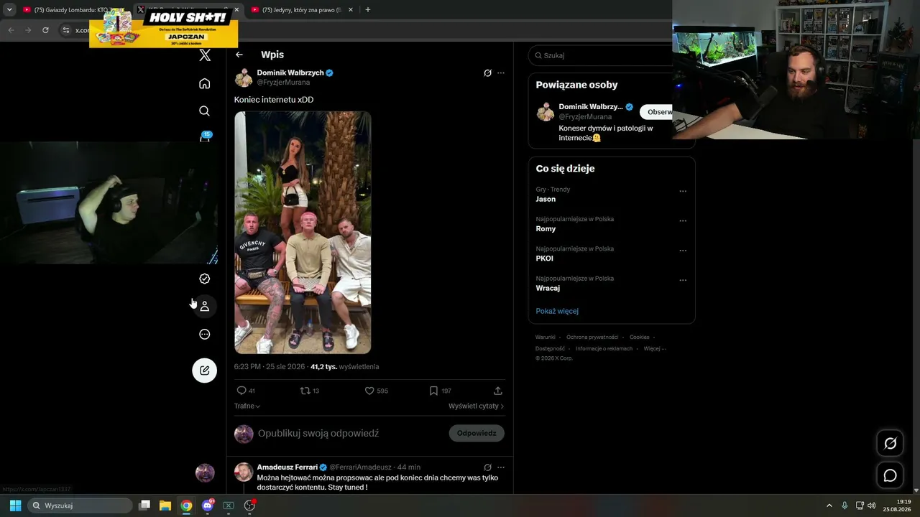This screenshot has width=920, height=517.
Task: Open more options for Dominik Wałbrzych's post
Action: click(x=501, y=73)
